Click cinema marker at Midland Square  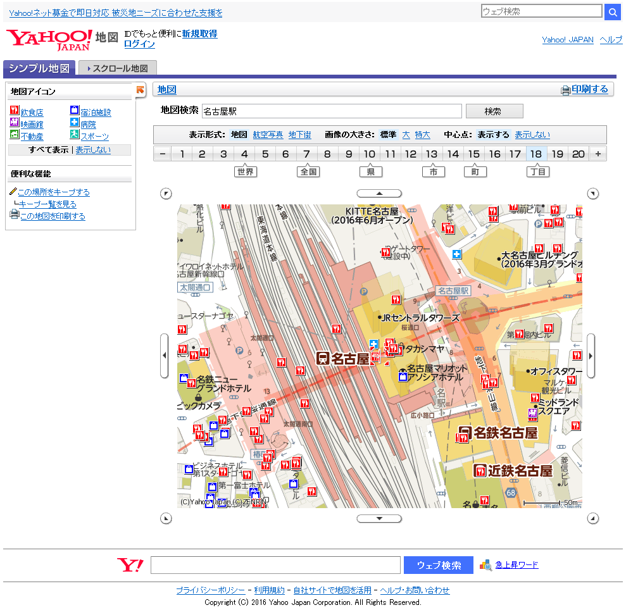533,413
